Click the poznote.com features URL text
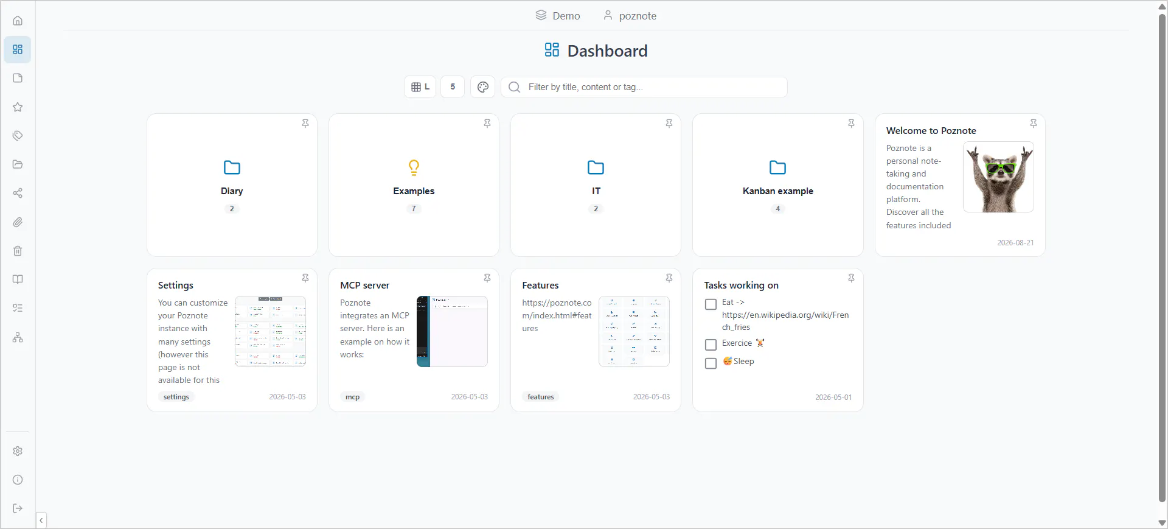The image size is (1168, 529). tap(557, 315)
